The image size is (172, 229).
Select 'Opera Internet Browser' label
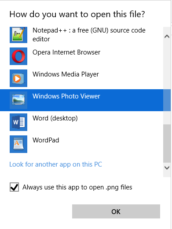(x=66, y=52)
